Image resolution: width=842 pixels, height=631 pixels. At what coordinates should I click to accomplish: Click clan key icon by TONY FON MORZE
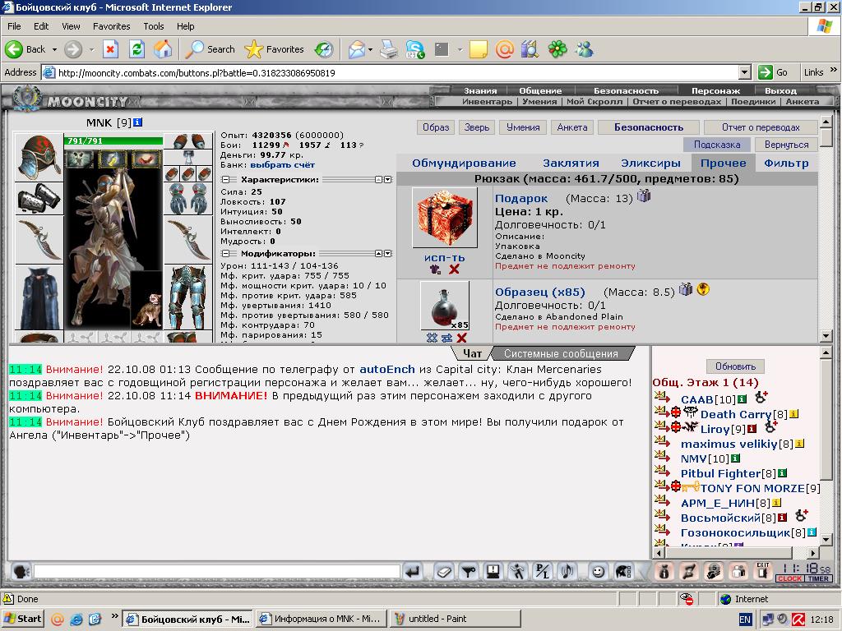pos(690,487)
